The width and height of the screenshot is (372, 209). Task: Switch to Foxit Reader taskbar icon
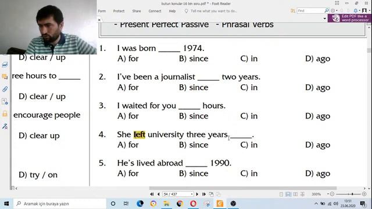click(220, 204)
